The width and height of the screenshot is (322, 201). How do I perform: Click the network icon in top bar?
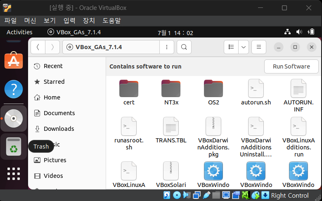tap(287, 32)
